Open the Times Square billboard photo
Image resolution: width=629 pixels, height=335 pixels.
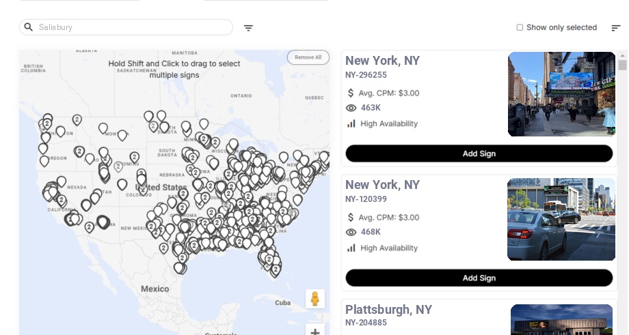tap(561, 94)
